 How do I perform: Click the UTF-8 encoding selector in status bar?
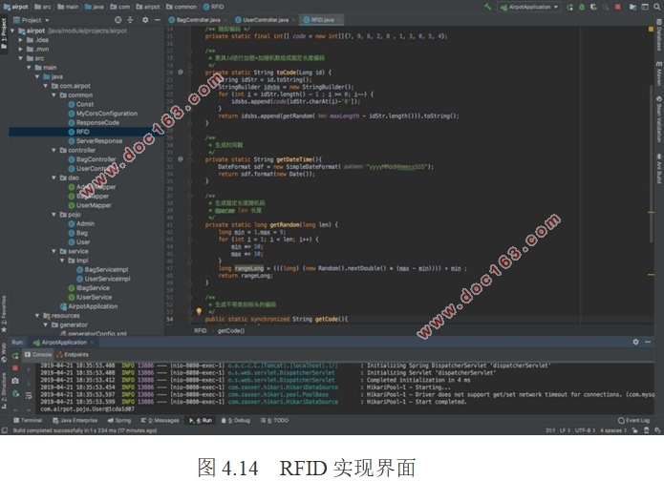(x=586, y=430)
